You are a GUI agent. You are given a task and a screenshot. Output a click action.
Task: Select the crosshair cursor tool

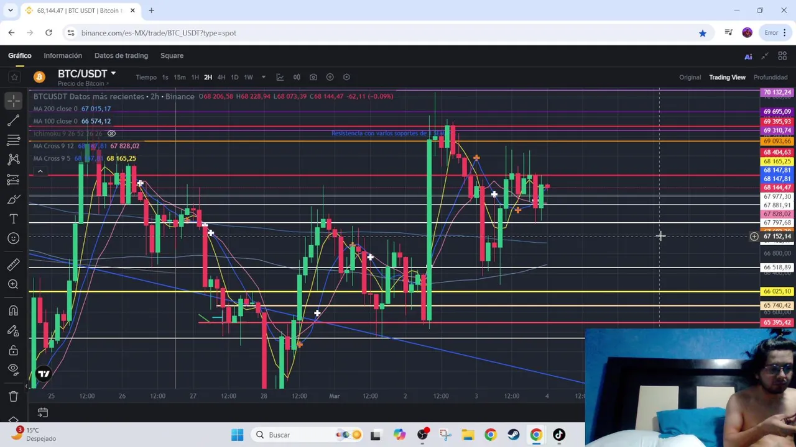(14, 99)
